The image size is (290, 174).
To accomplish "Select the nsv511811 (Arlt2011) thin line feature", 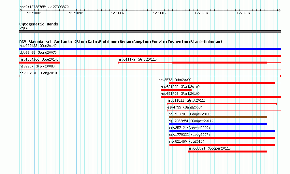I will click(222, 104).
